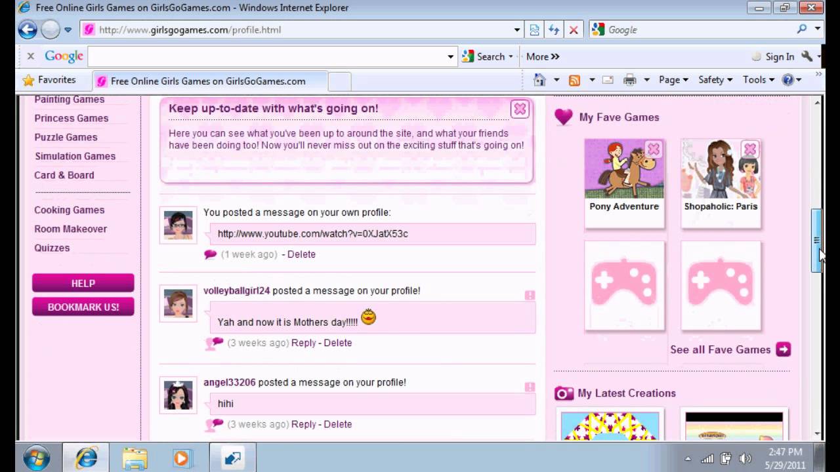Image resolution: width=840 pixels, height=472 pixels.
Task: Delete angel33206's hihi message
Action: (337, 424)
